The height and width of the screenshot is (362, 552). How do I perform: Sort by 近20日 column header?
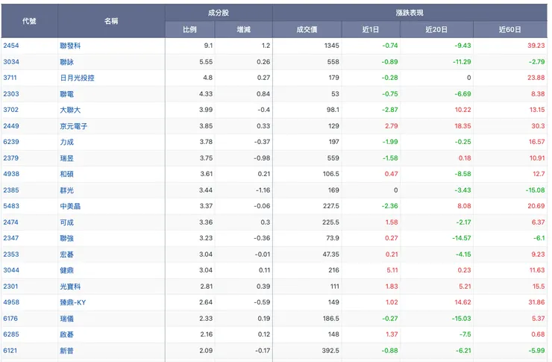[436, 30]
